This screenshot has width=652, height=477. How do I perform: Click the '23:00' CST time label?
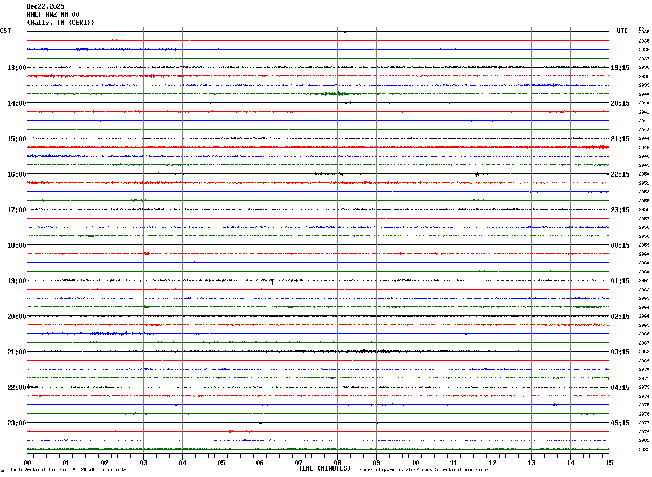coord(16,423)
